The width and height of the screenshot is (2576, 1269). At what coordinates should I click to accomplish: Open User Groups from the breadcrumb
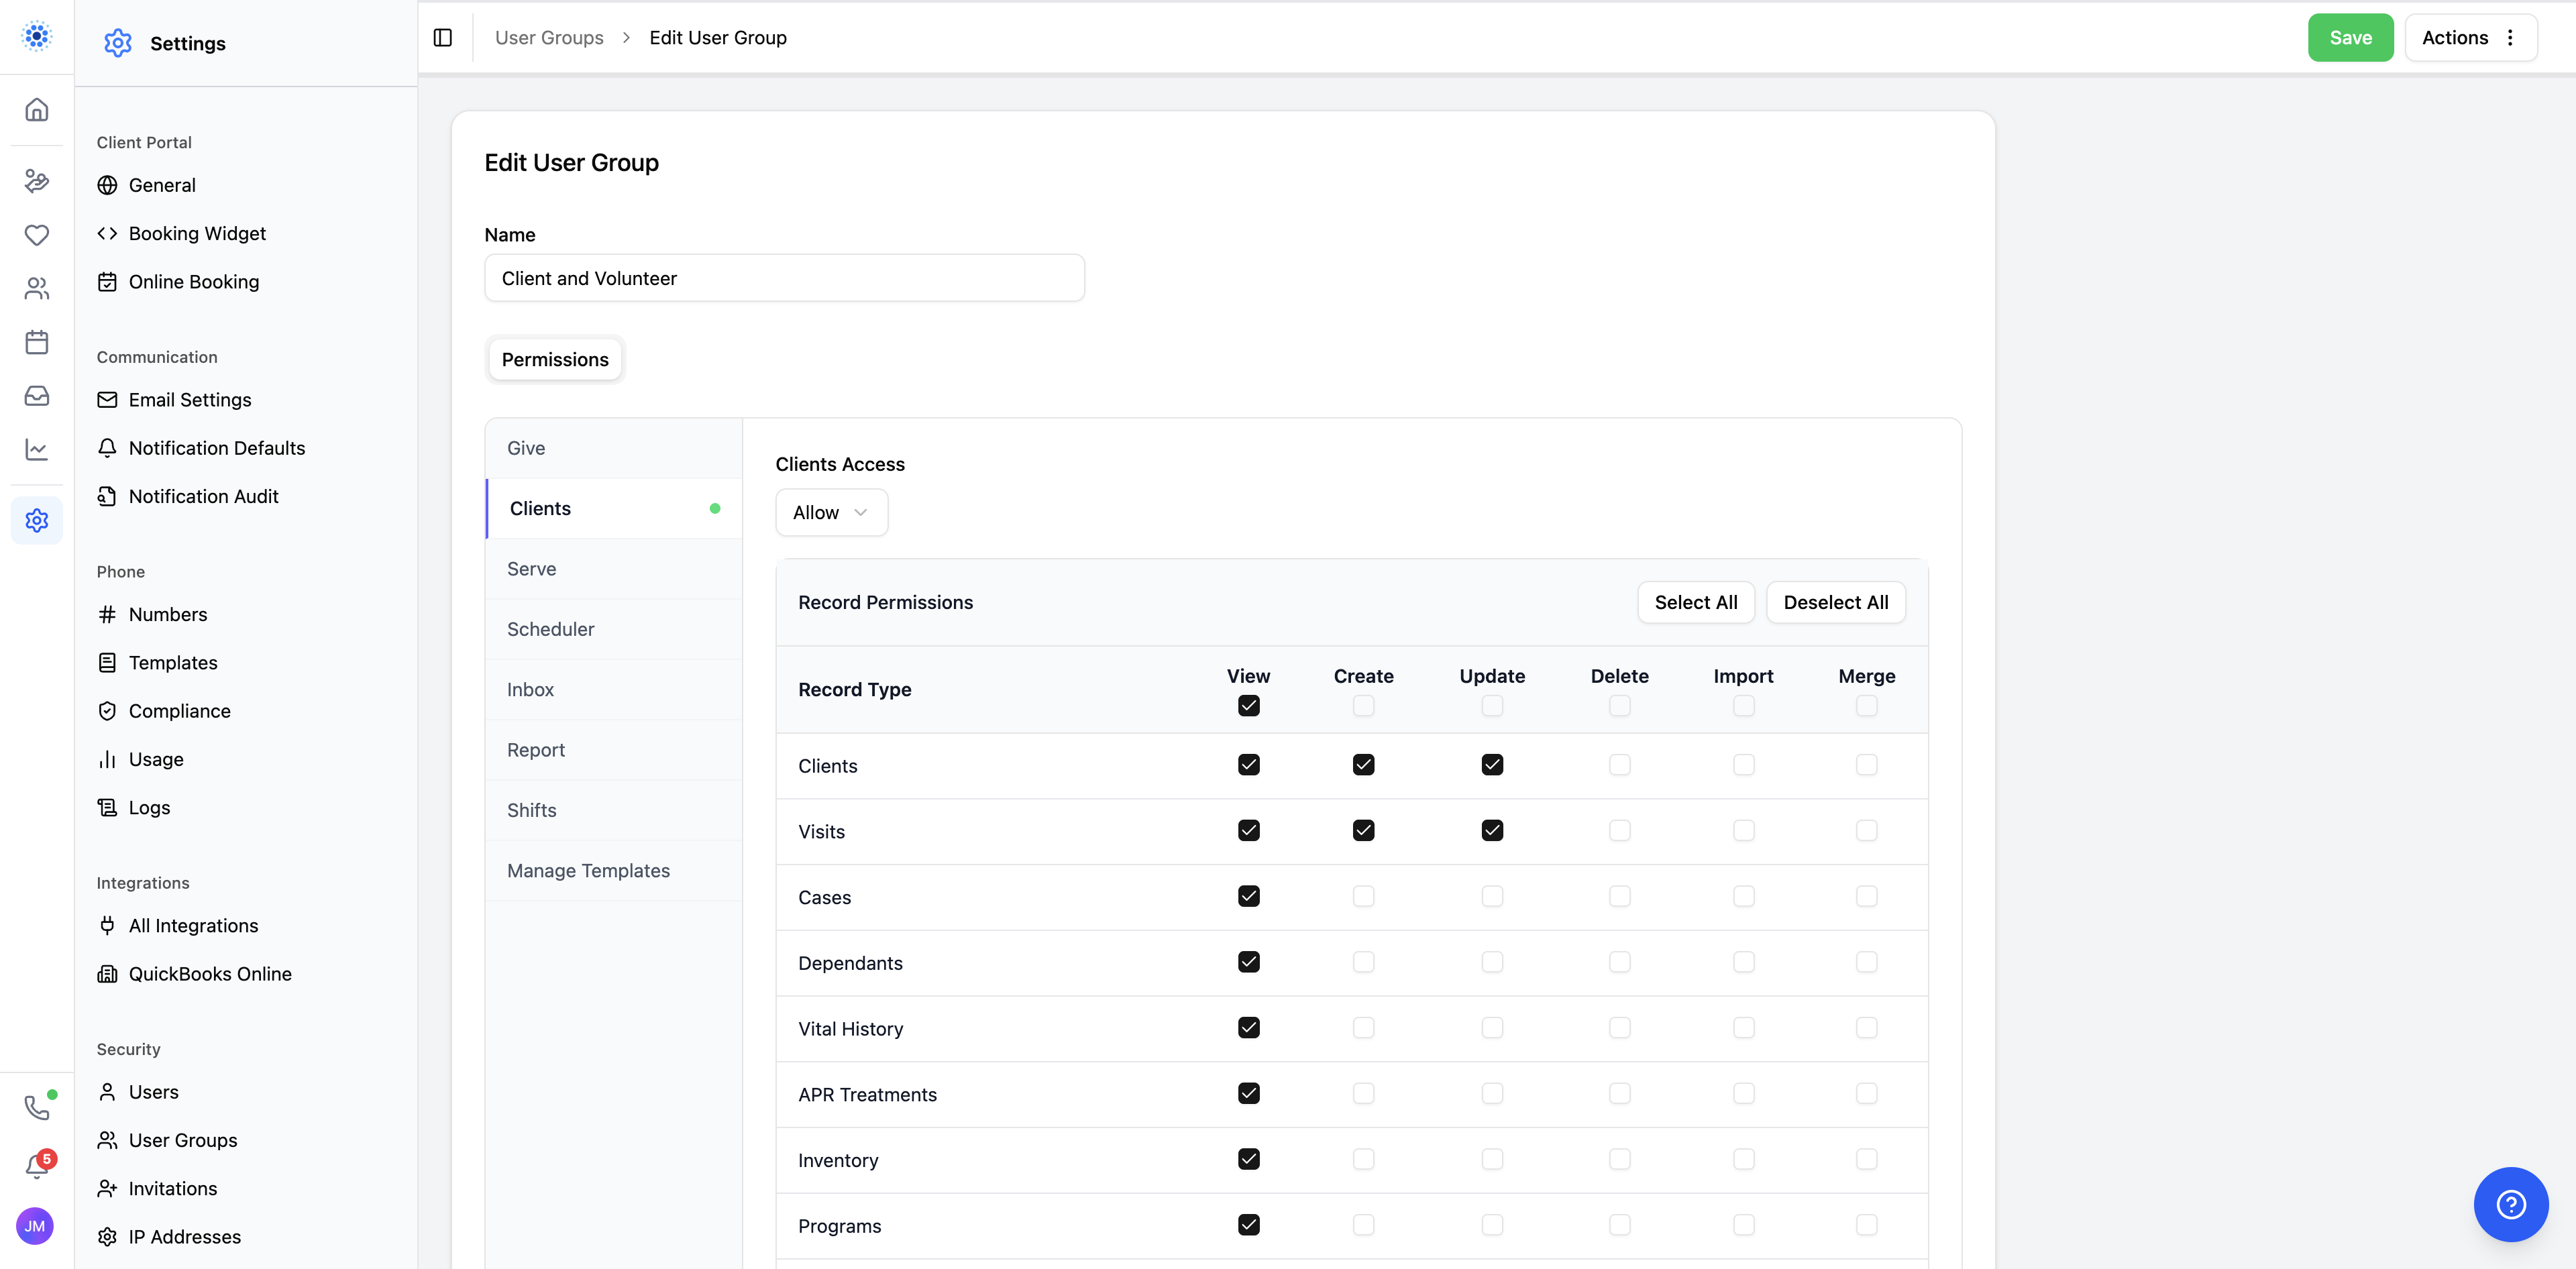coord(549,37)
